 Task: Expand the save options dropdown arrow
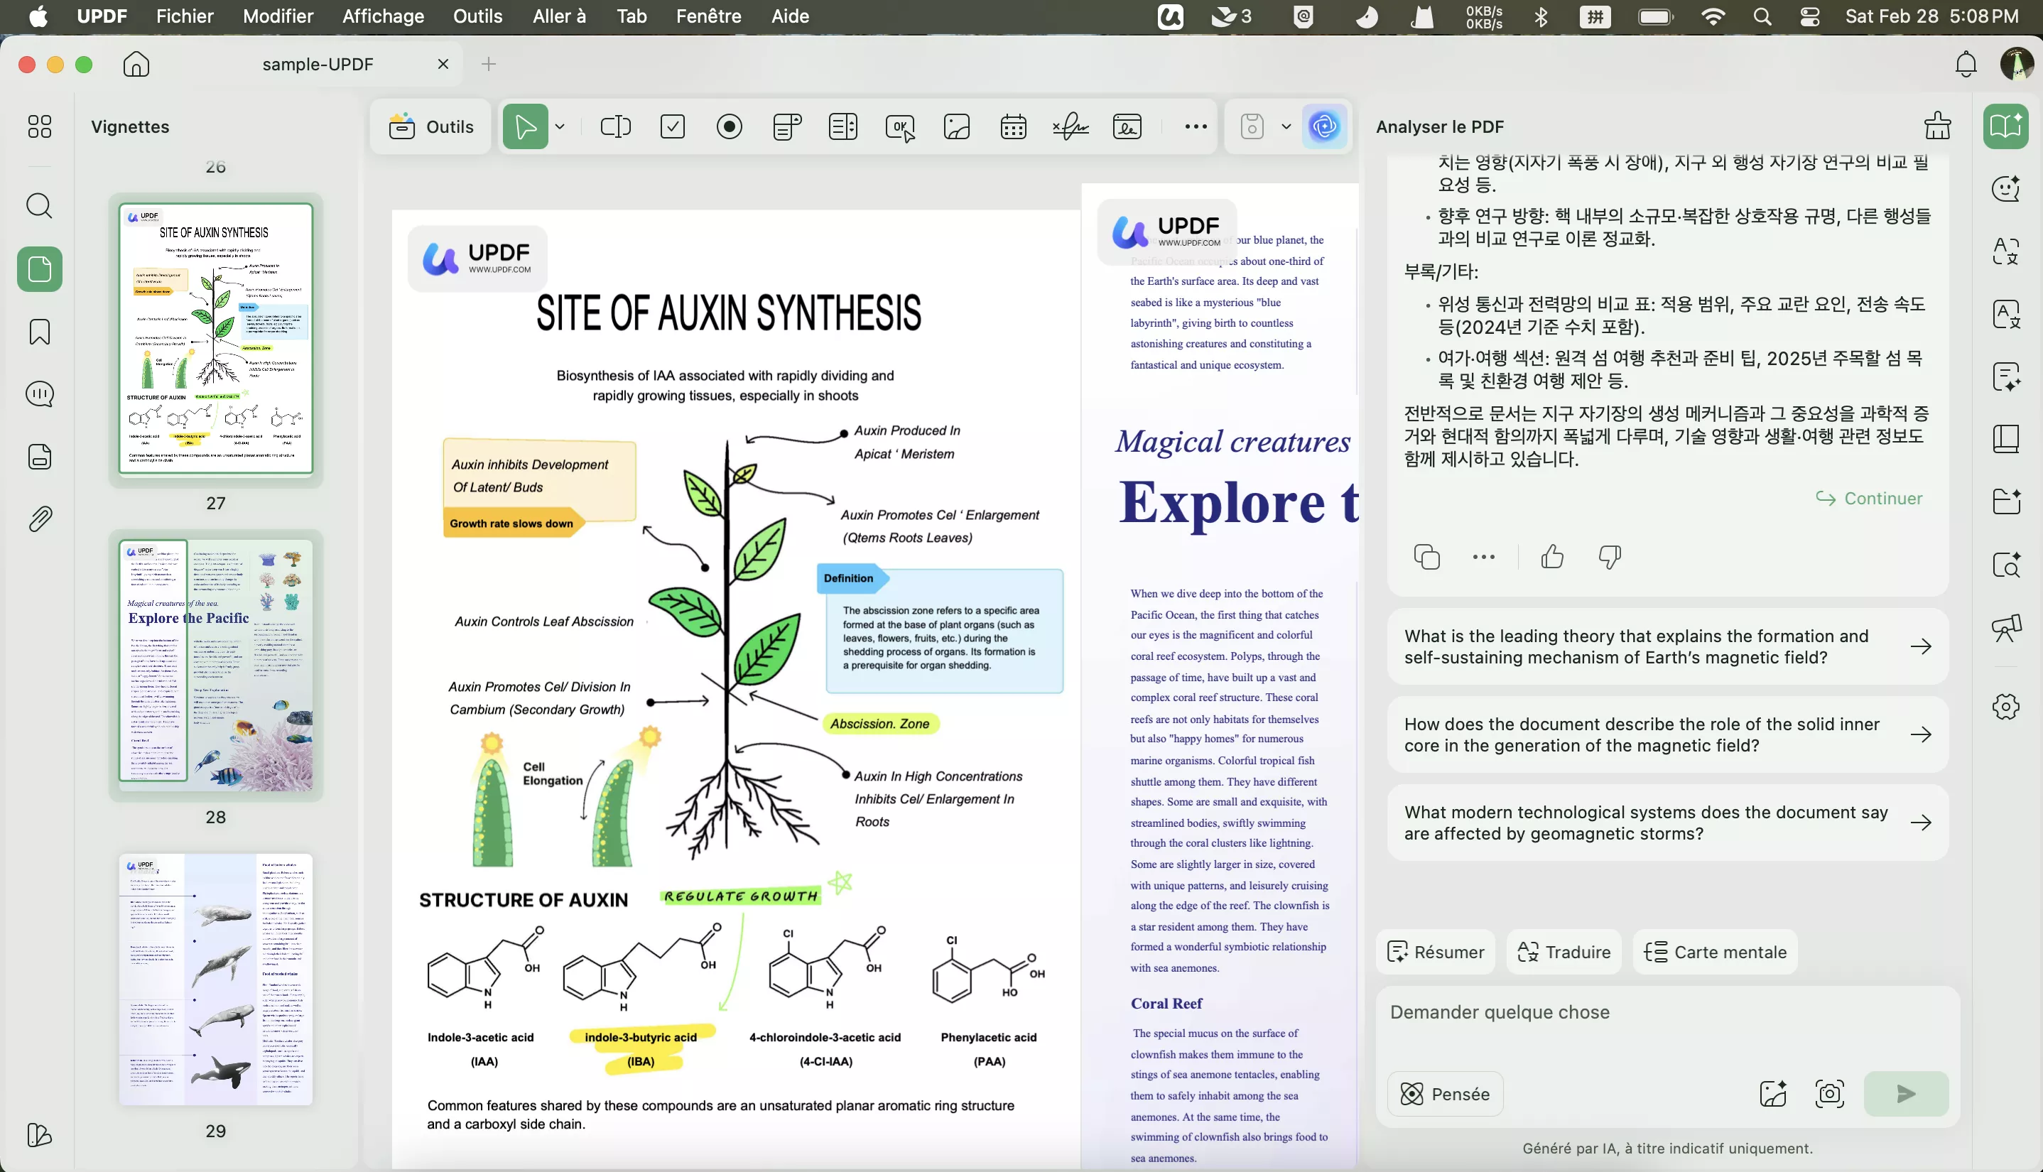[x=1286, y=126]
